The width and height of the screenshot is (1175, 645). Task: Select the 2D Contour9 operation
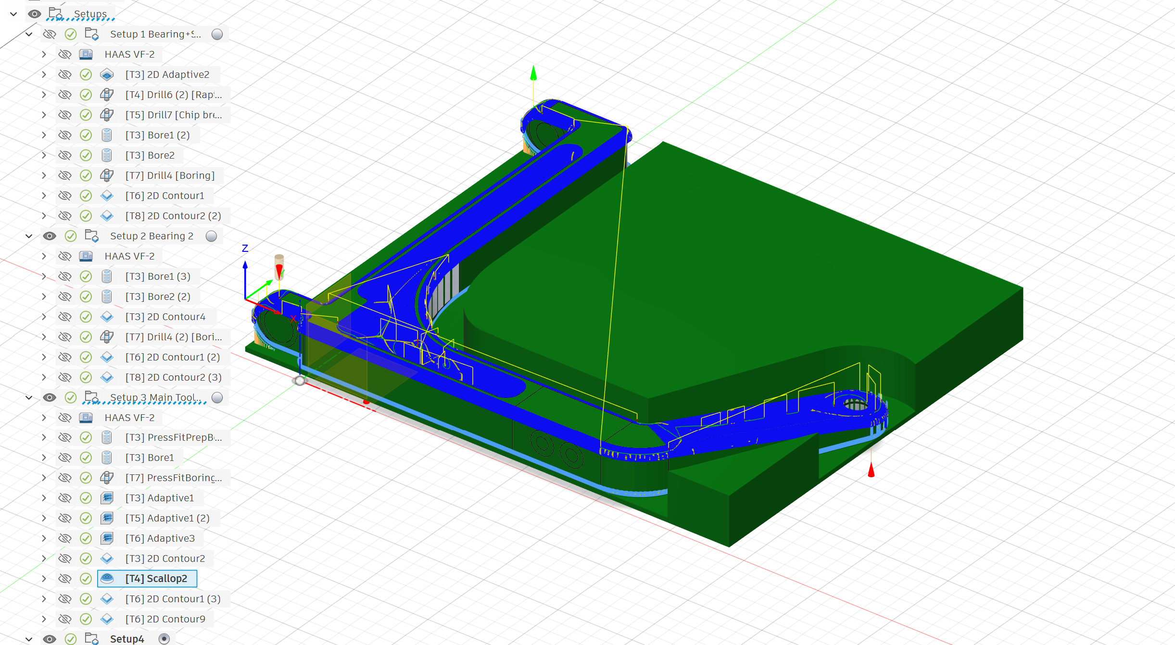(x=165, y=619)
